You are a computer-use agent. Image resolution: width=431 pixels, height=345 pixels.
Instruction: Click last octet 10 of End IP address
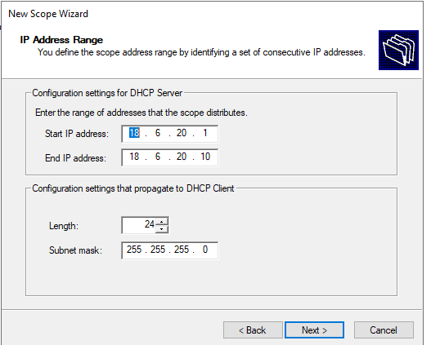coord(205,157)
